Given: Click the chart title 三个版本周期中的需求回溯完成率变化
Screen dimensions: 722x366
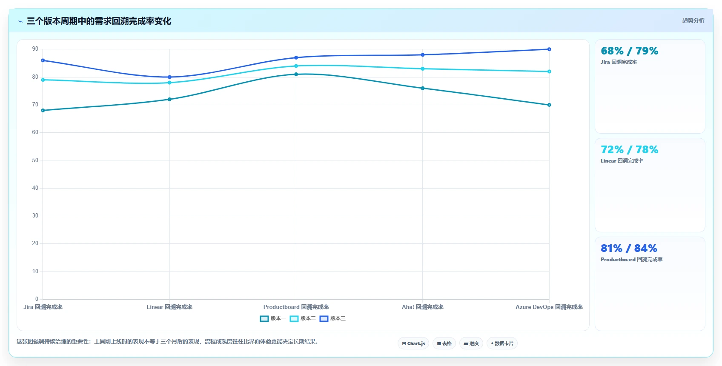Looking at the screenshot, I should [99, 21].
